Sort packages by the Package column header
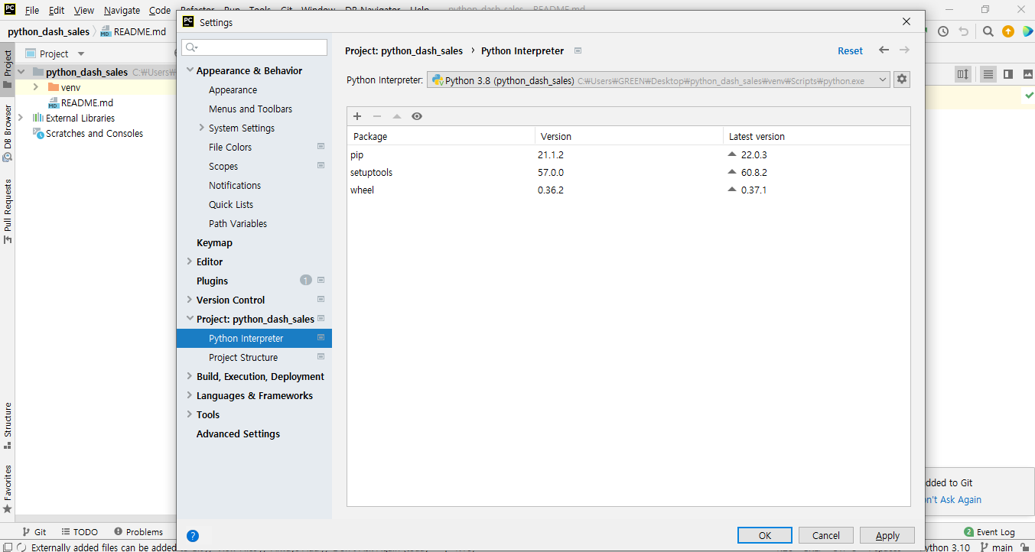 (x=441, y=136)
